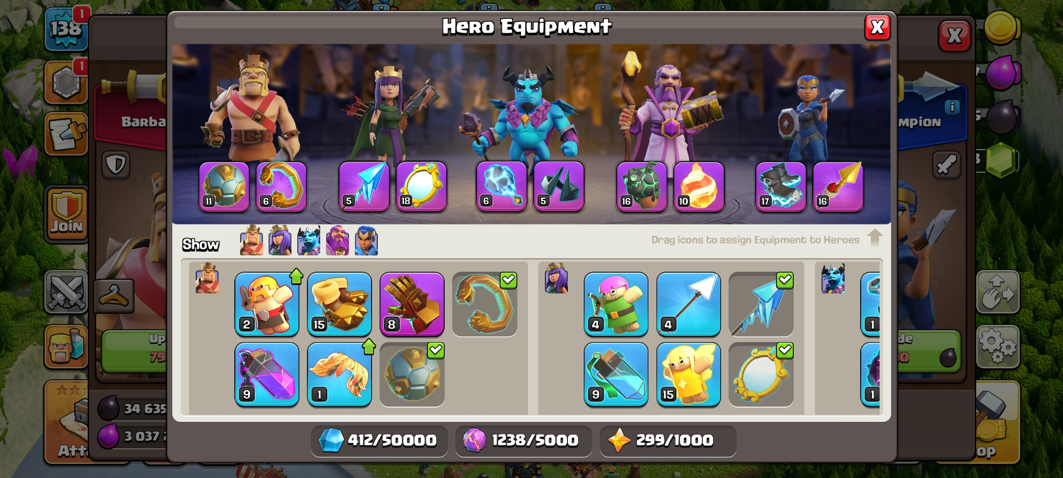This screenshot has height=478, width=1063.
Task: Pick the Archer Puppet level 4
Action: click(616, 304)
